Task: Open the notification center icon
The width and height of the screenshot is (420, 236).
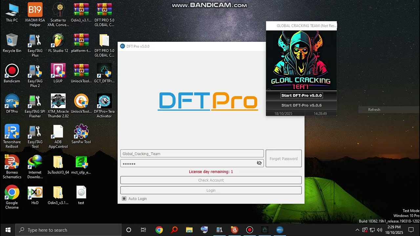Action: [x=411, y=230]
